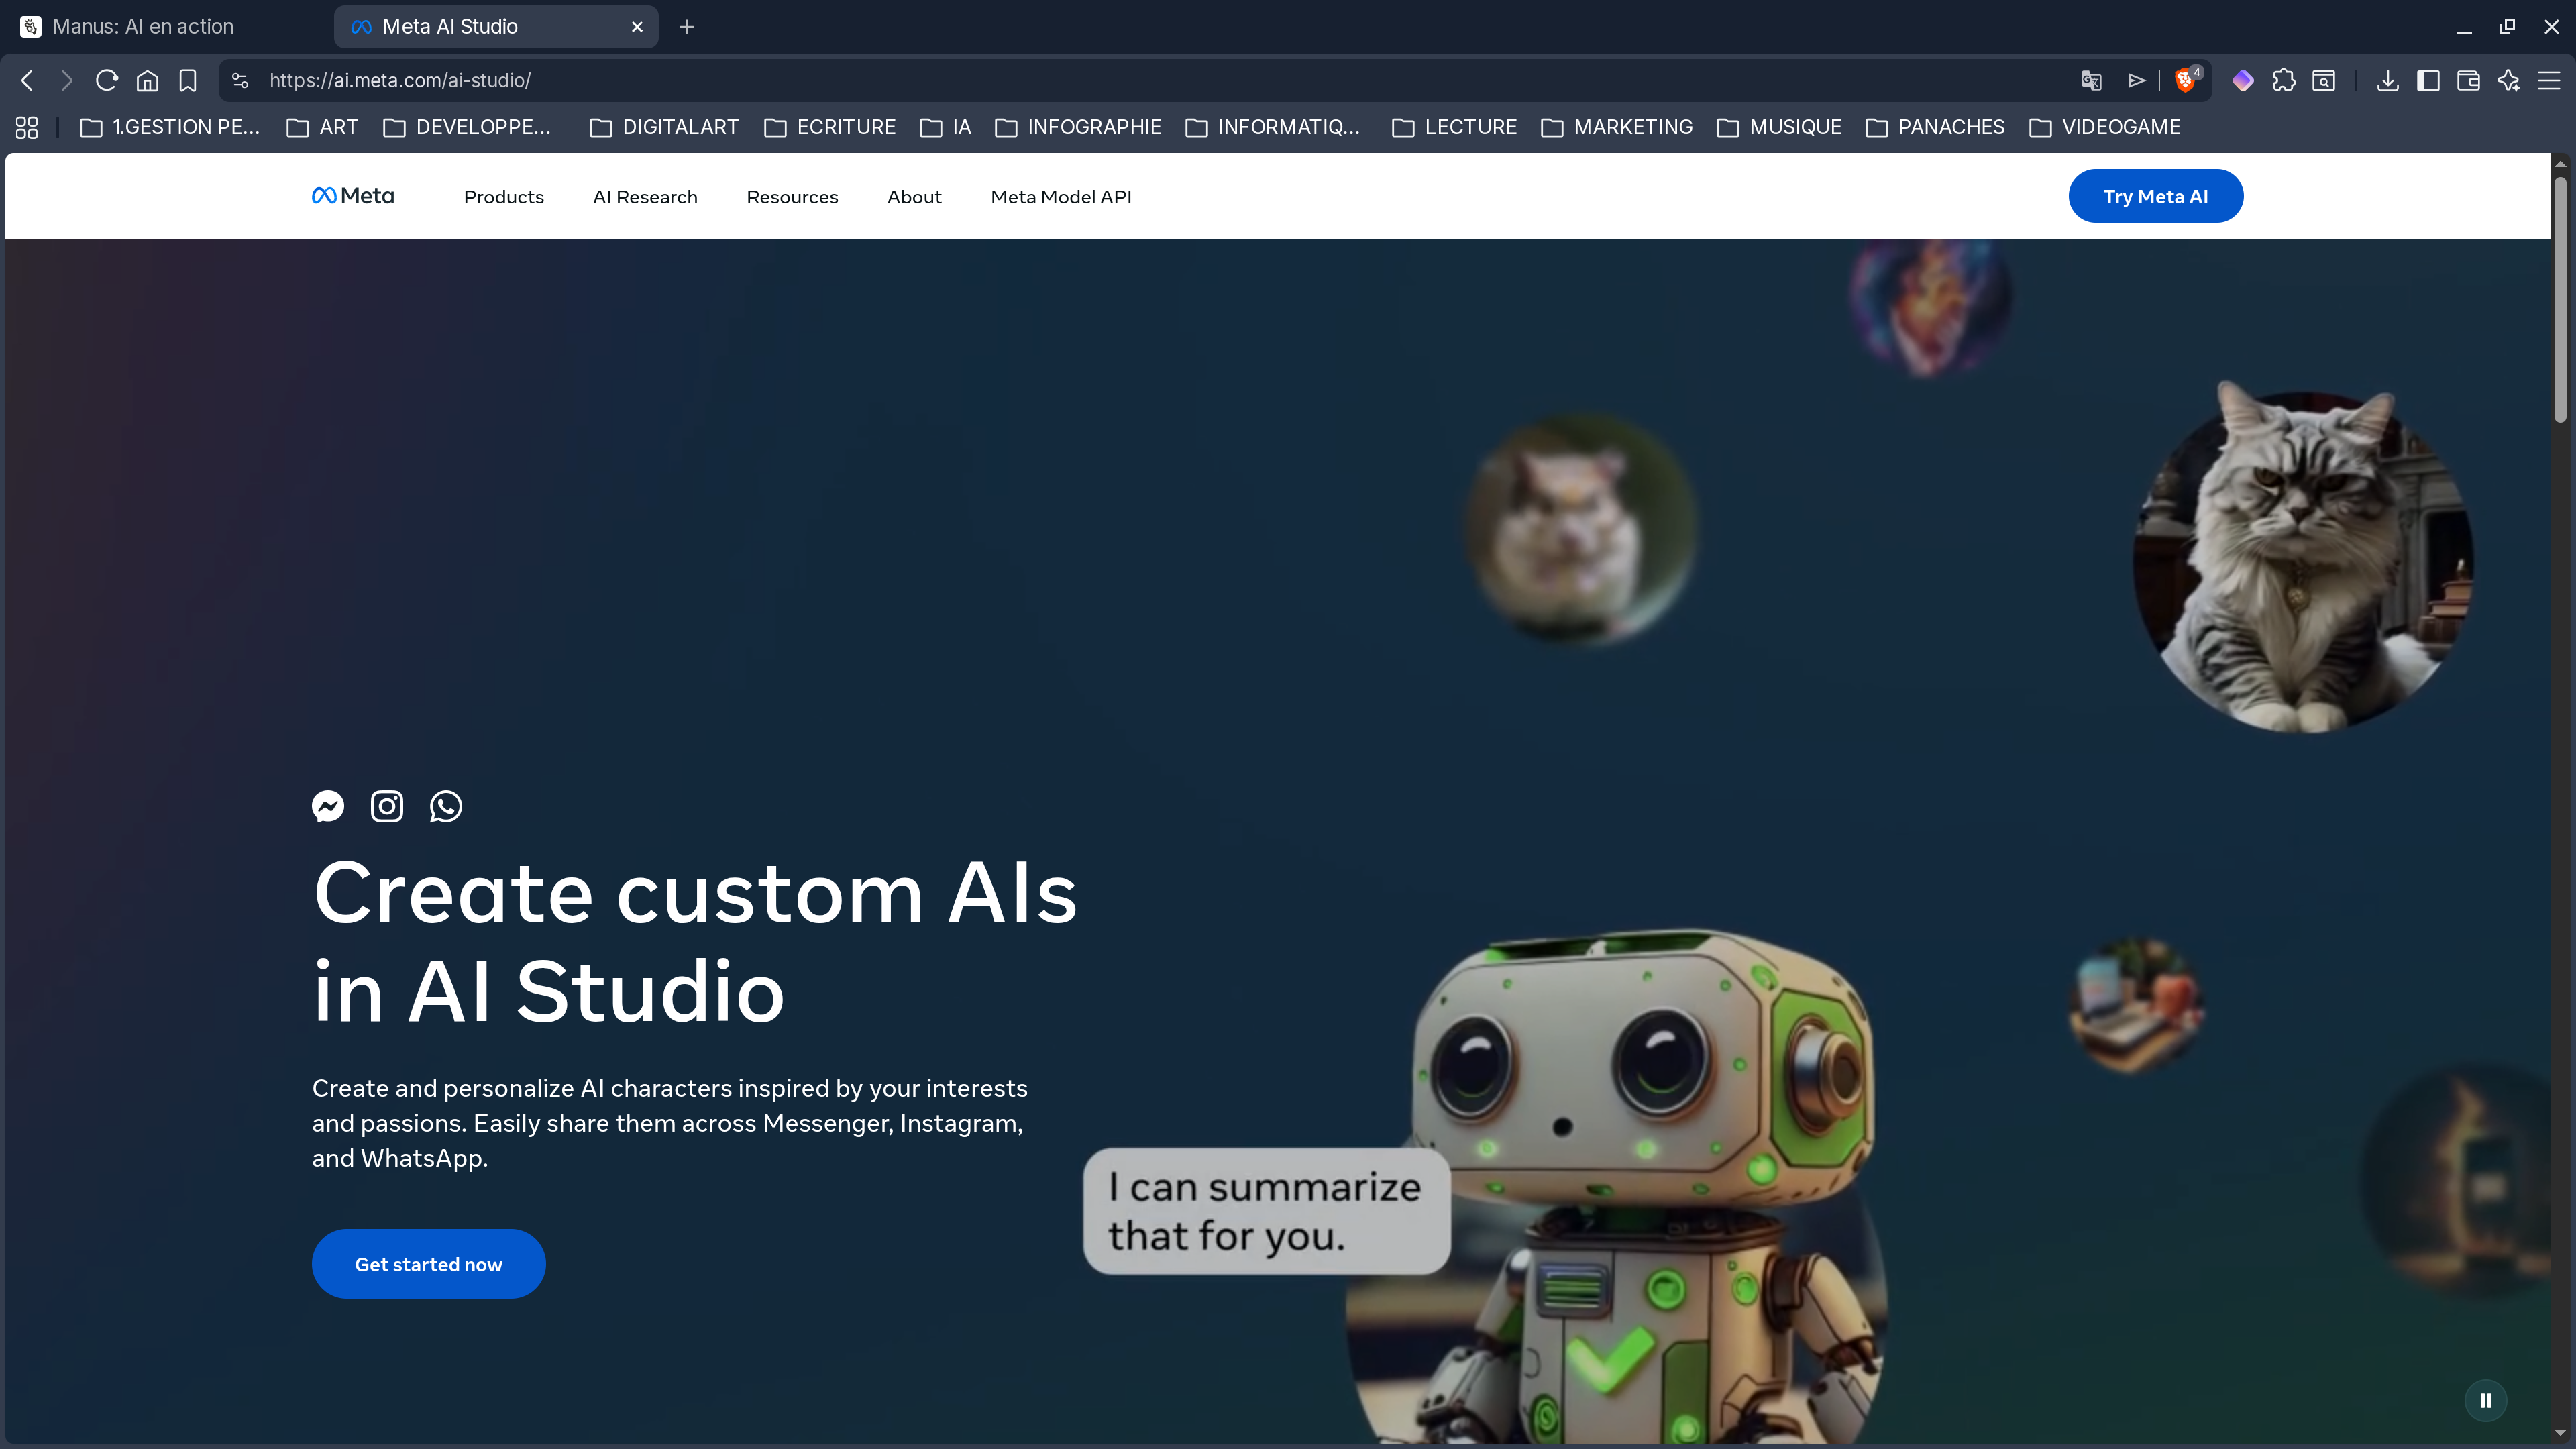Image resolution: width=2576 pixels, height=1449 pixels.
Task: Pause the hero animation
Action: tap(2486, 1401)
